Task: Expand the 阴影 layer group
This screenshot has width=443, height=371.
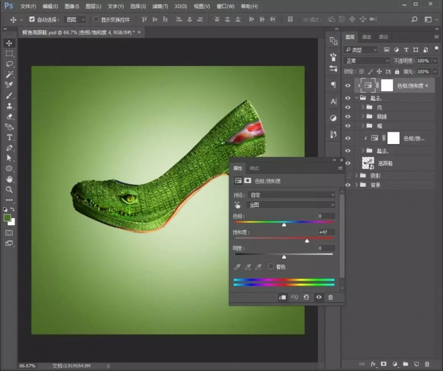Action: pos(356,175)
